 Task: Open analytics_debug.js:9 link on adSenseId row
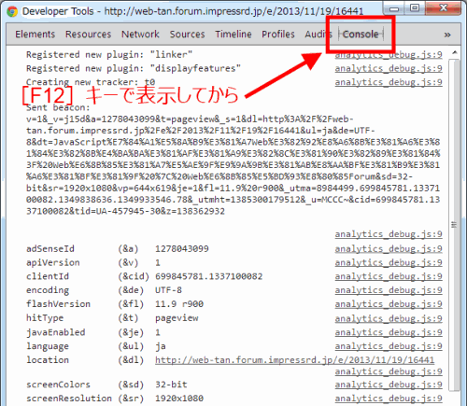[389, 249]
